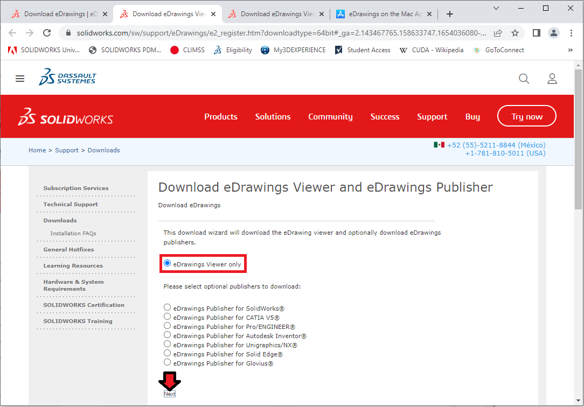Image resolution: width=584 pixels, height=407 pixels.
Task: Open the Chrome three-dot menu
Action: tap(571, 33)
